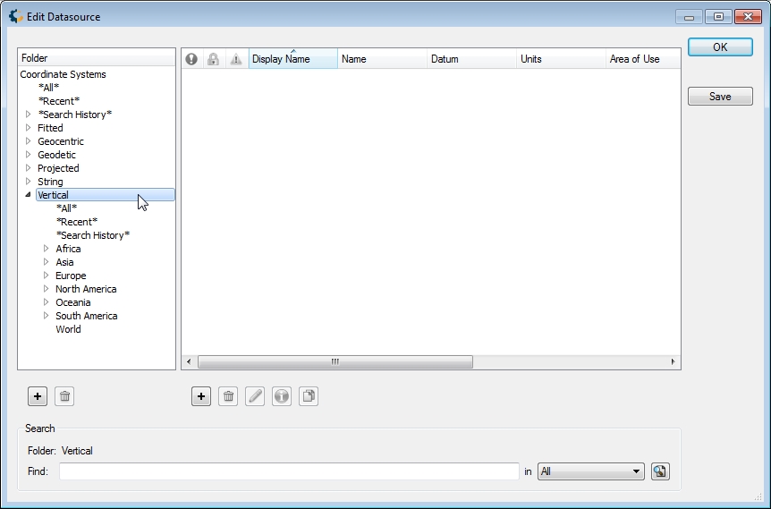Expand the Projected folder
Screen dimensions: 771x509
[29, 168]
